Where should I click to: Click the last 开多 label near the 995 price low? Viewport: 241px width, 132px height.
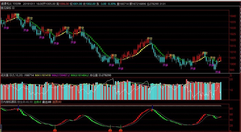coord(218,72)
